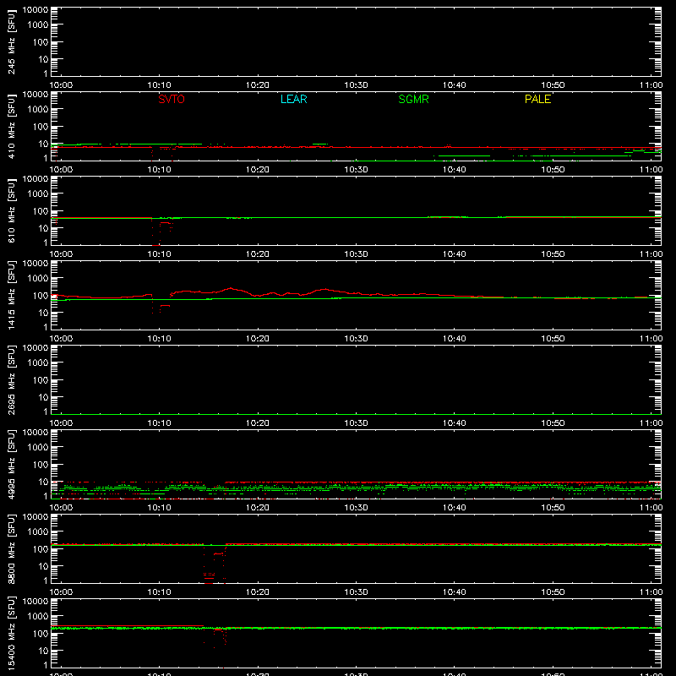Click the 1000 value on 15400 MHz axis
The height and width of the screenshot is (676, 676).
tap(38, 616)
